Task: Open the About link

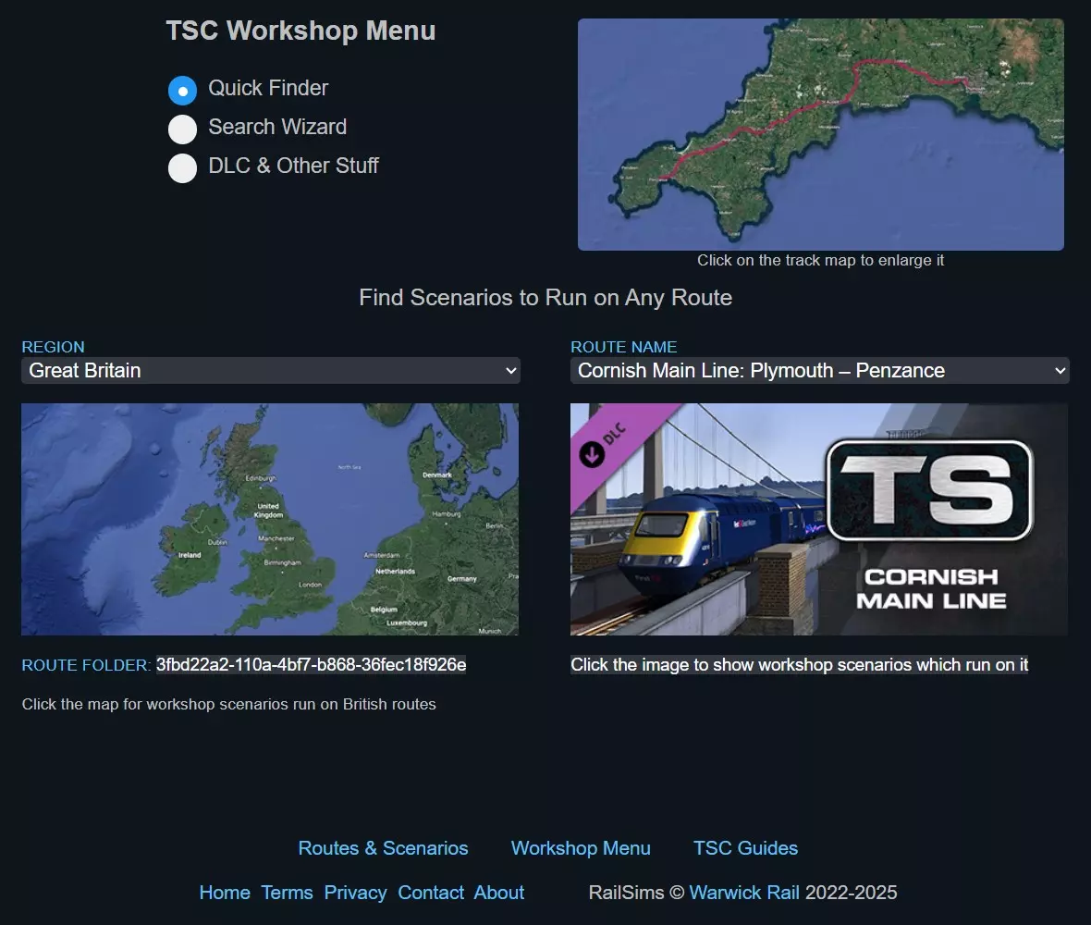Action: [499, 893]
